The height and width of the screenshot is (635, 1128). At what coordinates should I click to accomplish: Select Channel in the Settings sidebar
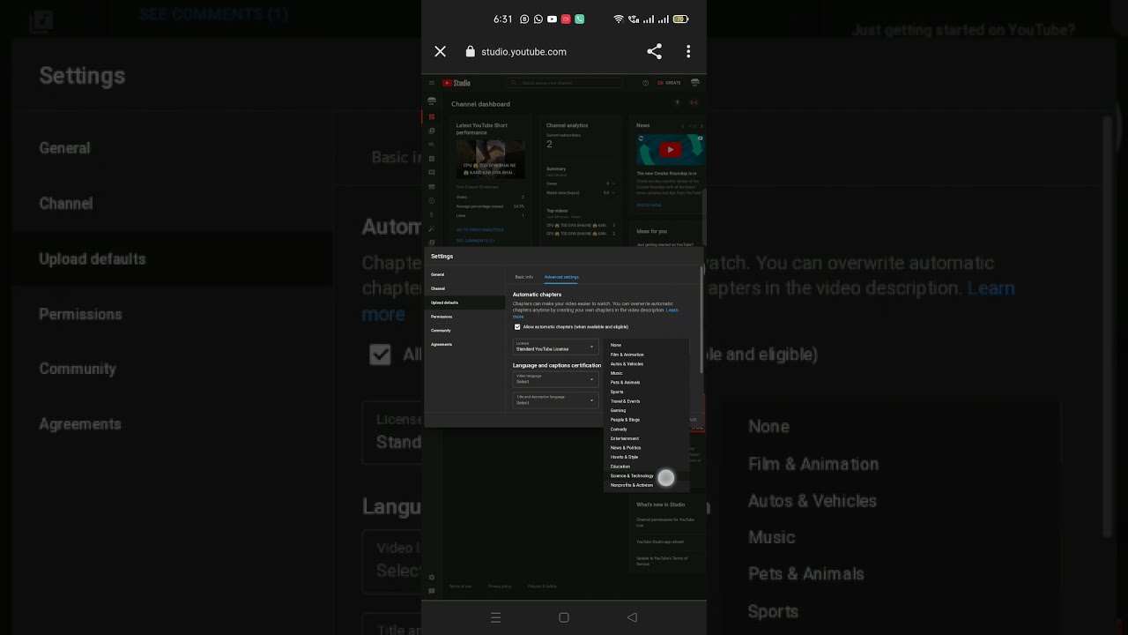pyautogui.click(x=464, y=288)
